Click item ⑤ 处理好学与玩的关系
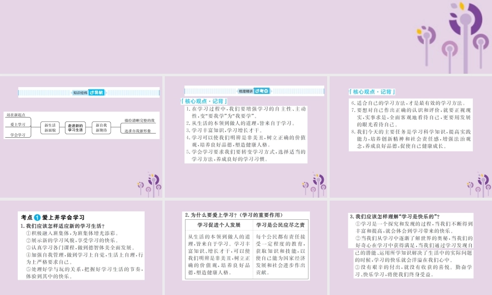This screenshot has width=492, height=295. coord(85,273)
